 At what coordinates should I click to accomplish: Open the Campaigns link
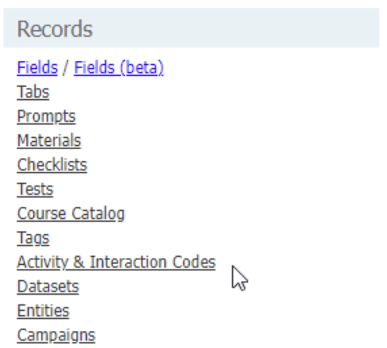click(56, 336)
